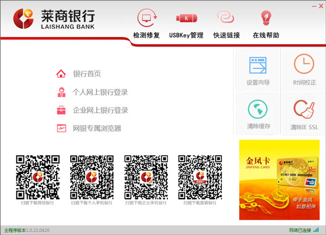Click the 扫描下载企业手机银行 caption

pos(146,202)
